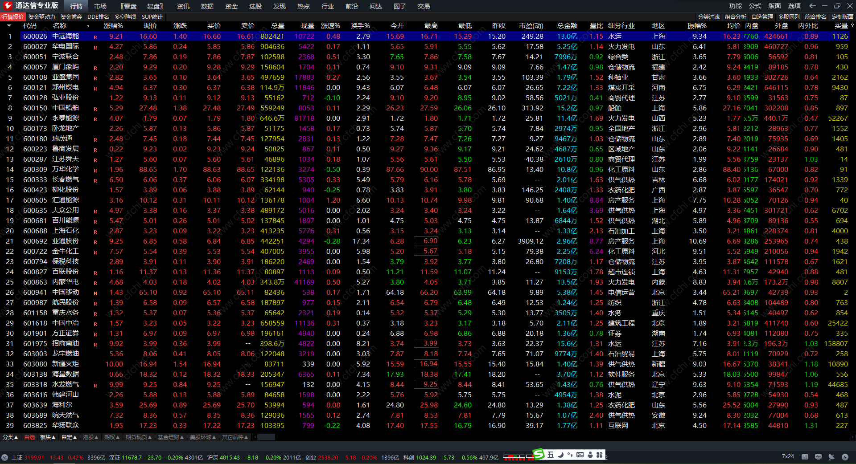Open the Sogou input method S logo
856x464 pixels.
(539, 454)
